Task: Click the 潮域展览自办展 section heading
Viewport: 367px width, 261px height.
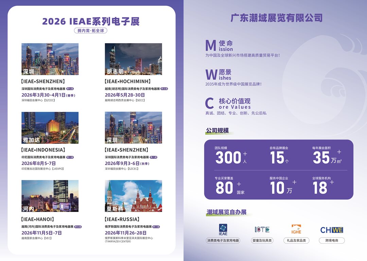Action: pyautogui.click(x=227, y=212)
